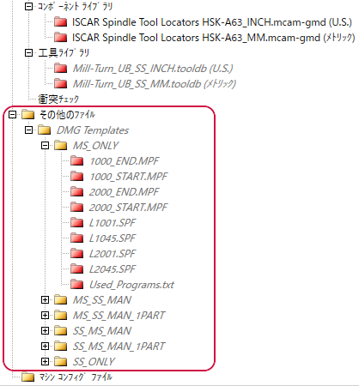359x386 pixels.
Task: Select the 衝突チェック tree item
Action: click(58, 100)
